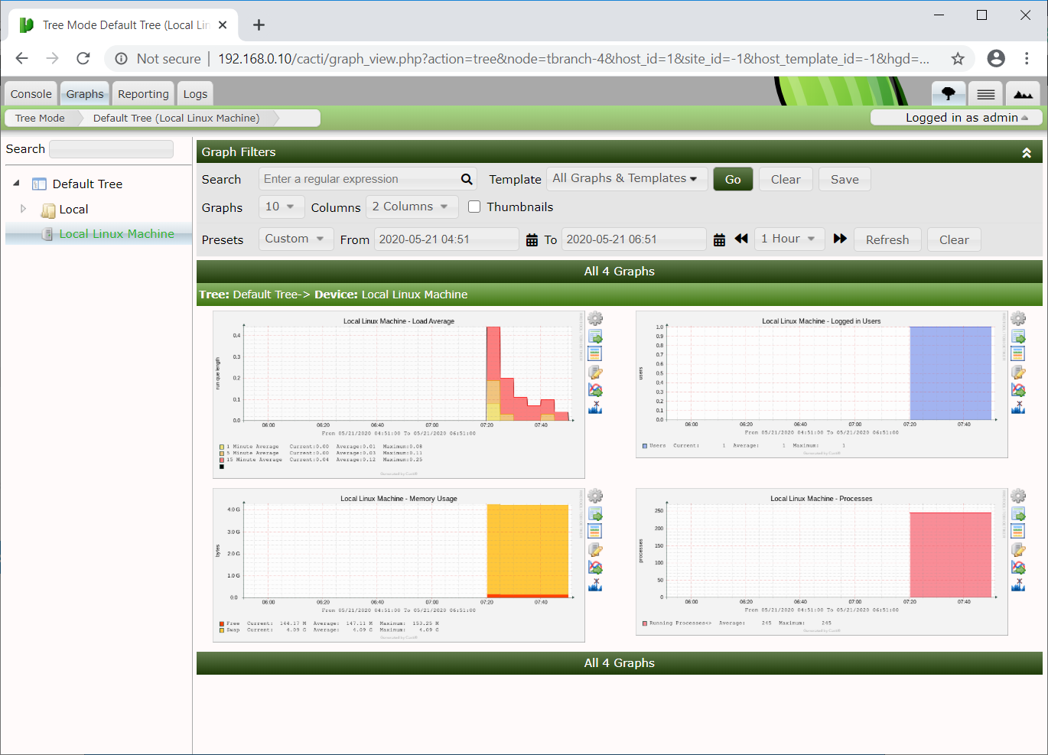Click spike kill icon for Processes graph

click(x=1018, y=585)
